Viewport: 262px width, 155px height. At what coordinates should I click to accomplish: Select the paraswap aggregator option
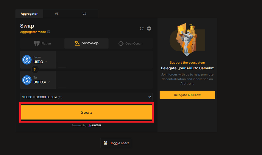pyautogui.click(x=86, y=43)
